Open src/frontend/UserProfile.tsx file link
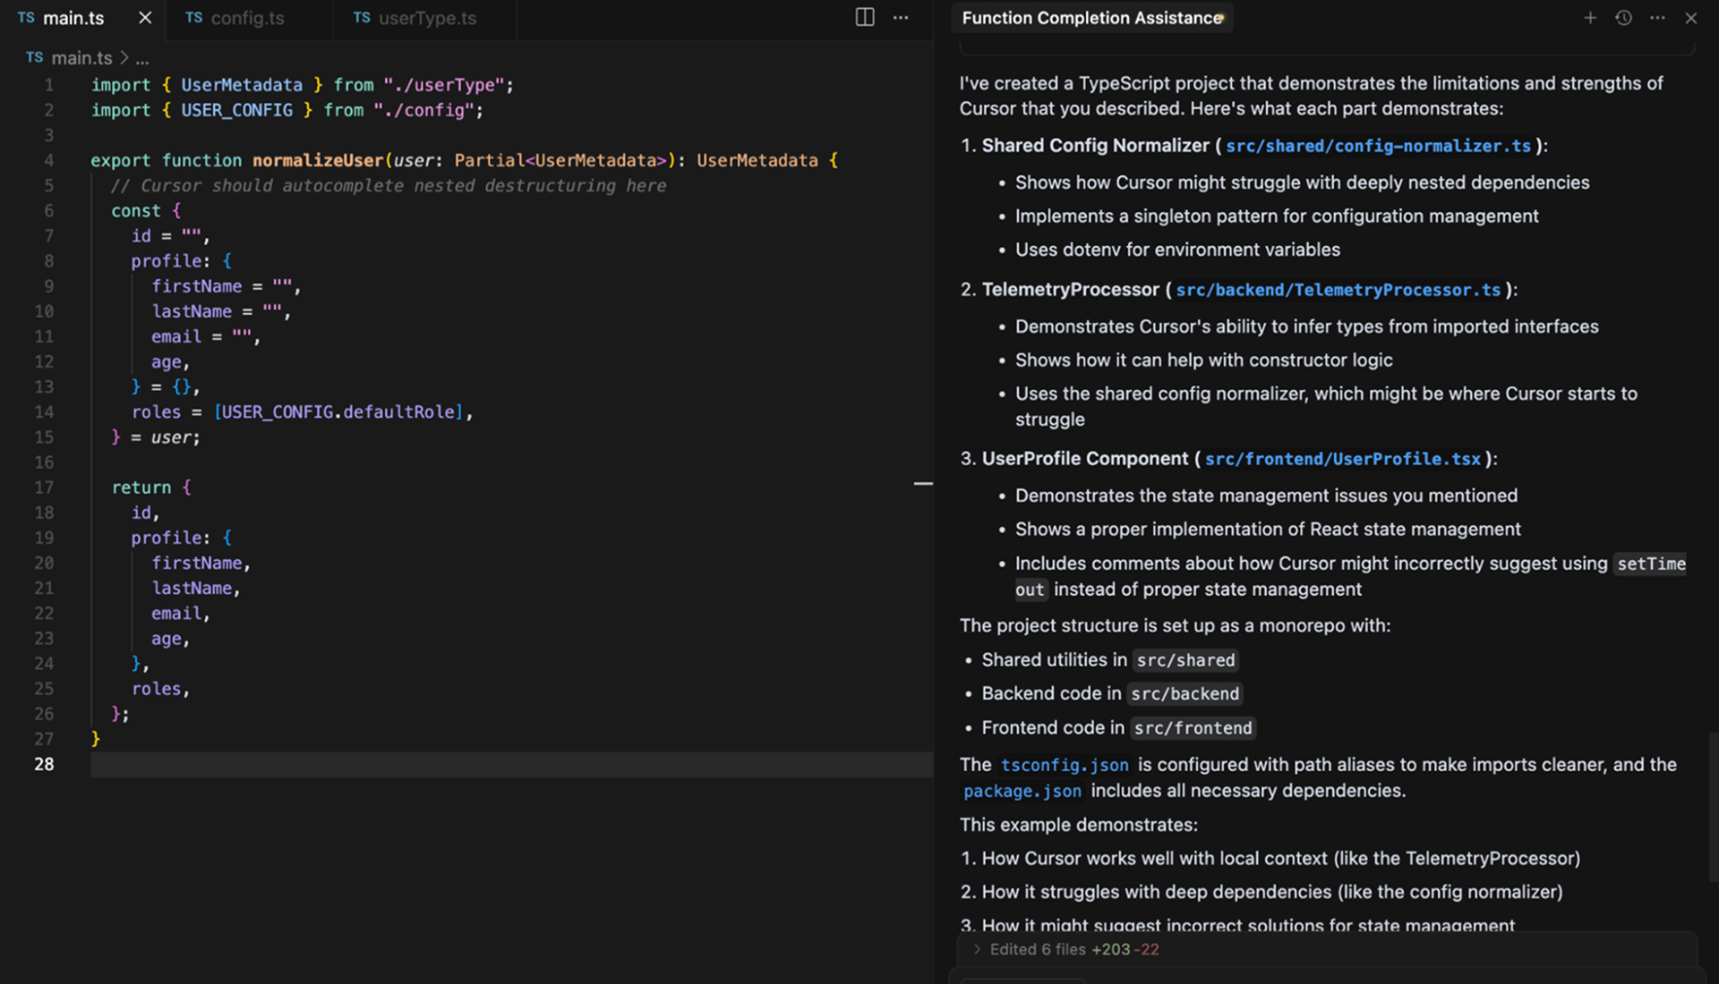The height and width of the screenshot is (984, 1719). click(1342, 459)
